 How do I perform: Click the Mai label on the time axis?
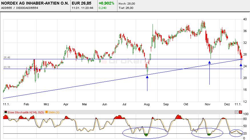point(84,104)
